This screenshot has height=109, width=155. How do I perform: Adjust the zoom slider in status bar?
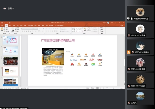pos(114,88)
